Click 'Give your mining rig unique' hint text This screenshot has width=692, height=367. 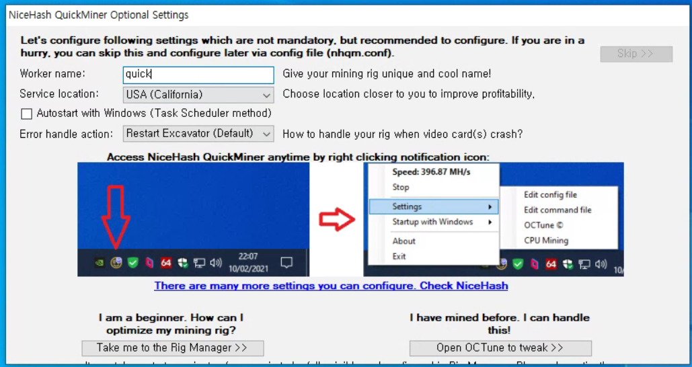(387, 74)
